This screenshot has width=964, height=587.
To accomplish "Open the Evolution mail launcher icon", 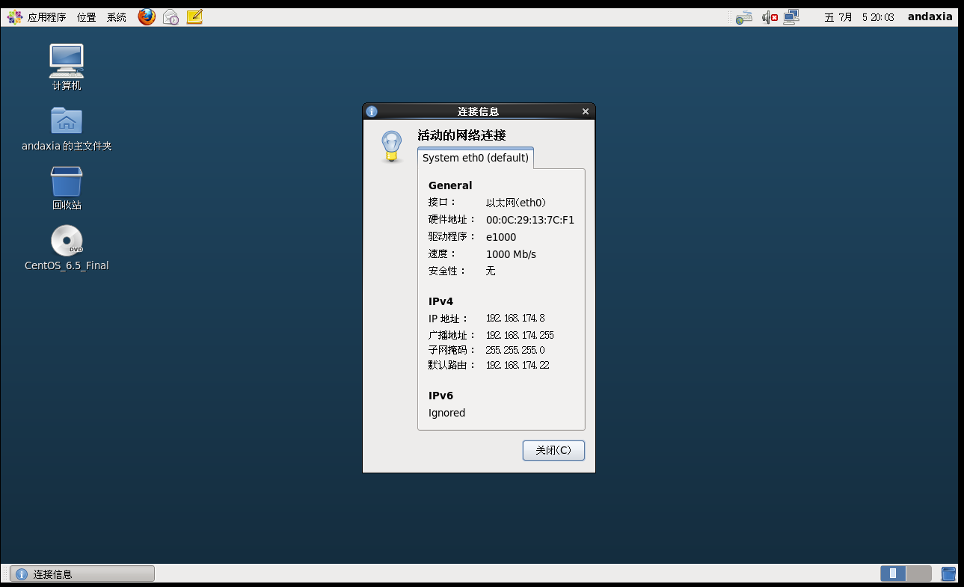I will pos(171,16).
